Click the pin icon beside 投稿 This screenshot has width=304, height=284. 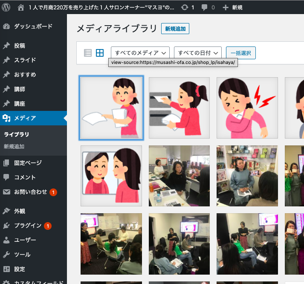(6, 46)
